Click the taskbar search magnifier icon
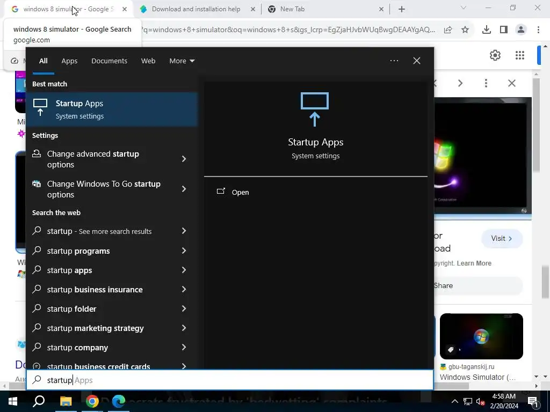Image resolution: width=550 pixels, height=412 pixels. pos(39,401)
